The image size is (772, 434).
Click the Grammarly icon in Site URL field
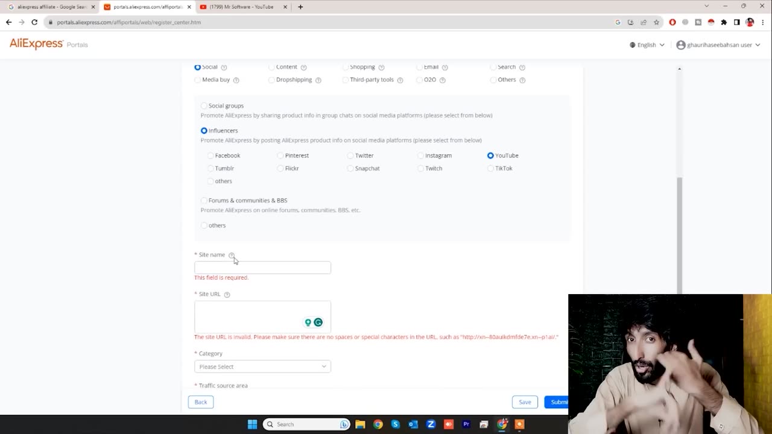pos(318,322)
